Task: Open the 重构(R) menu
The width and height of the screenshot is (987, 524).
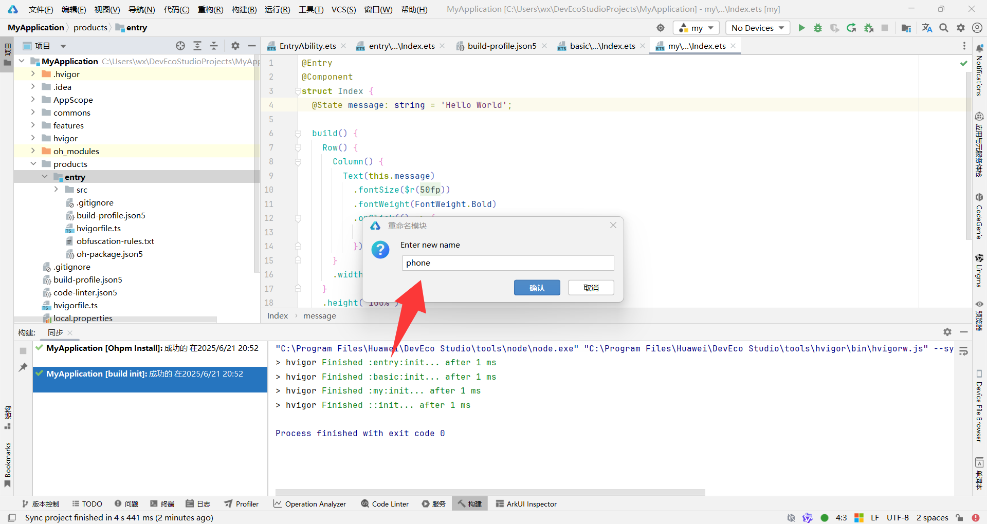Action: [x=211, y=9]
